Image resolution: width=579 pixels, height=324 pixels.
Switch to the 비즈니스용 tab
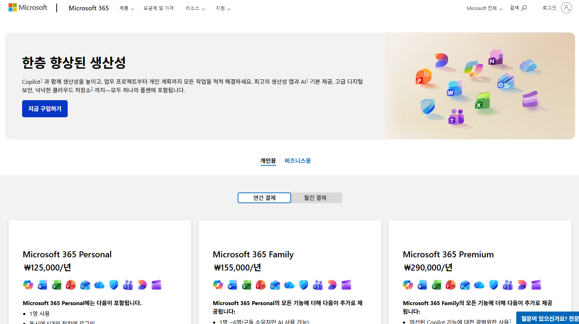point(298,161)
